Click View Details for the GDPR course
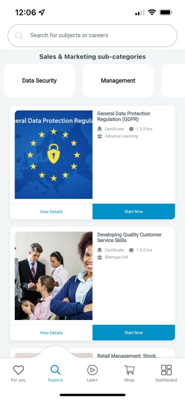 pyautogui.click(x=51, y=212)
